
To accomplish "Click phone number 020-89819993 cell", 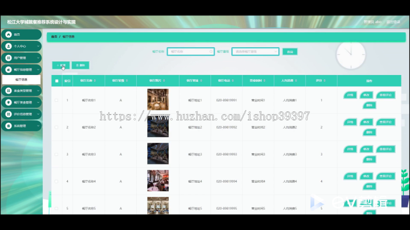I will pyautogui.click(x=226, y=155).
